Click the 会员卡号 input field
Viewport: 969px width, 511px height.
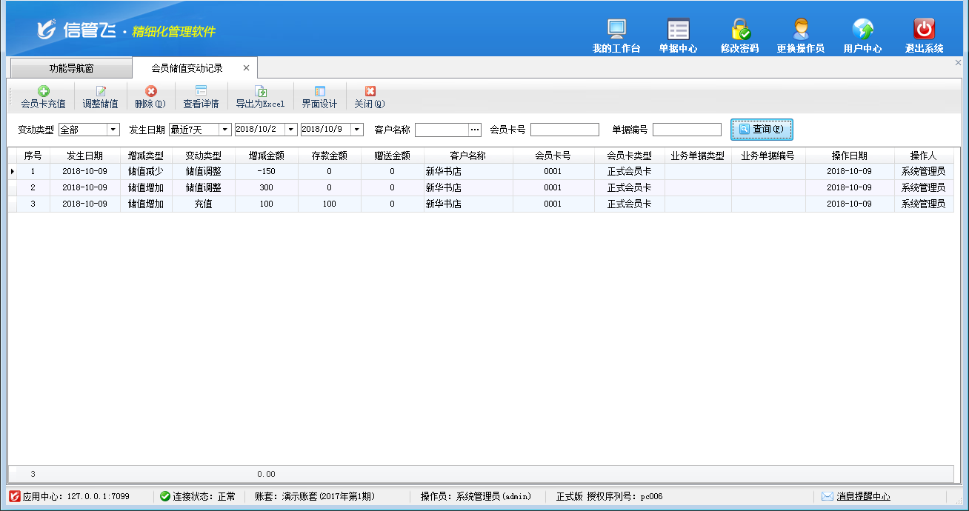pyautogui.click(x=565, y=130)
